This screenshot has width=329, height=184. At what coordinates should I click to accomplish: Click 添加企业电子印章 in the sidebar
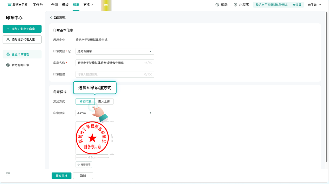22,29
